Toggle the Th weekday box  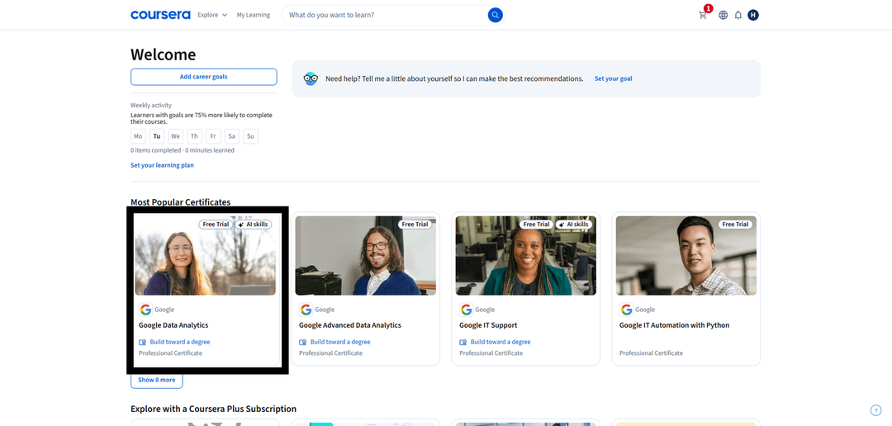(195, 136)
